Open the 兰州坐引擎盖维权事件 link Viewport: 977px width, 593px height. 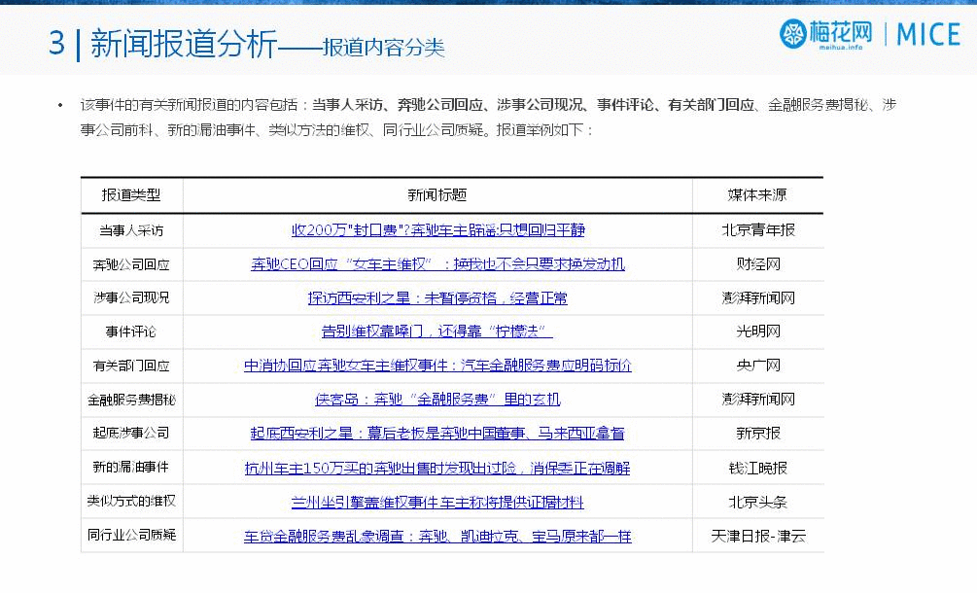point(437,502)
